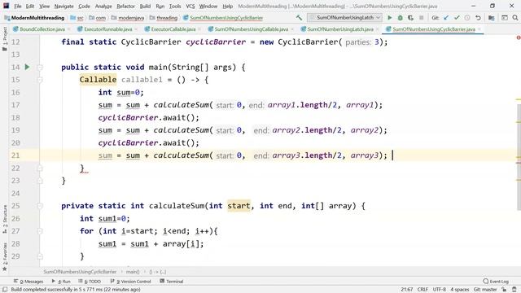Image resolution: width=521 pixels, height=293 pixels.
Task: Close the BoundCollection.java tab
Action: coord(68,29)
